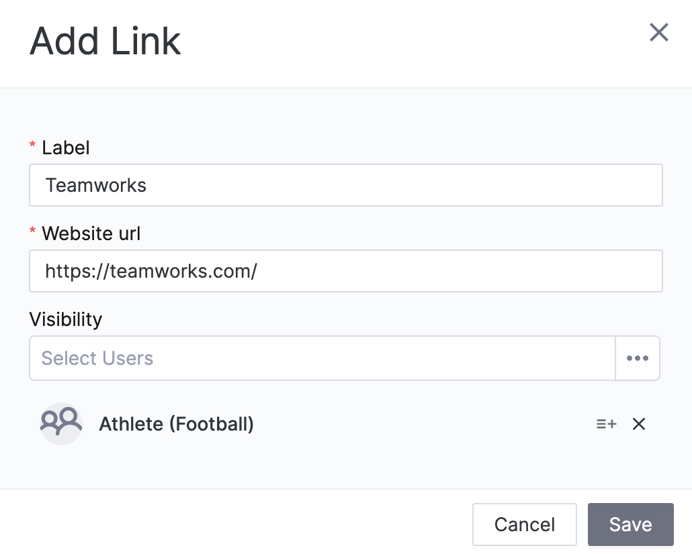The width and height of the screenshot is (692, 554).
Task: Click the "Add Link" dialog title
Action: tap(105, 42)
